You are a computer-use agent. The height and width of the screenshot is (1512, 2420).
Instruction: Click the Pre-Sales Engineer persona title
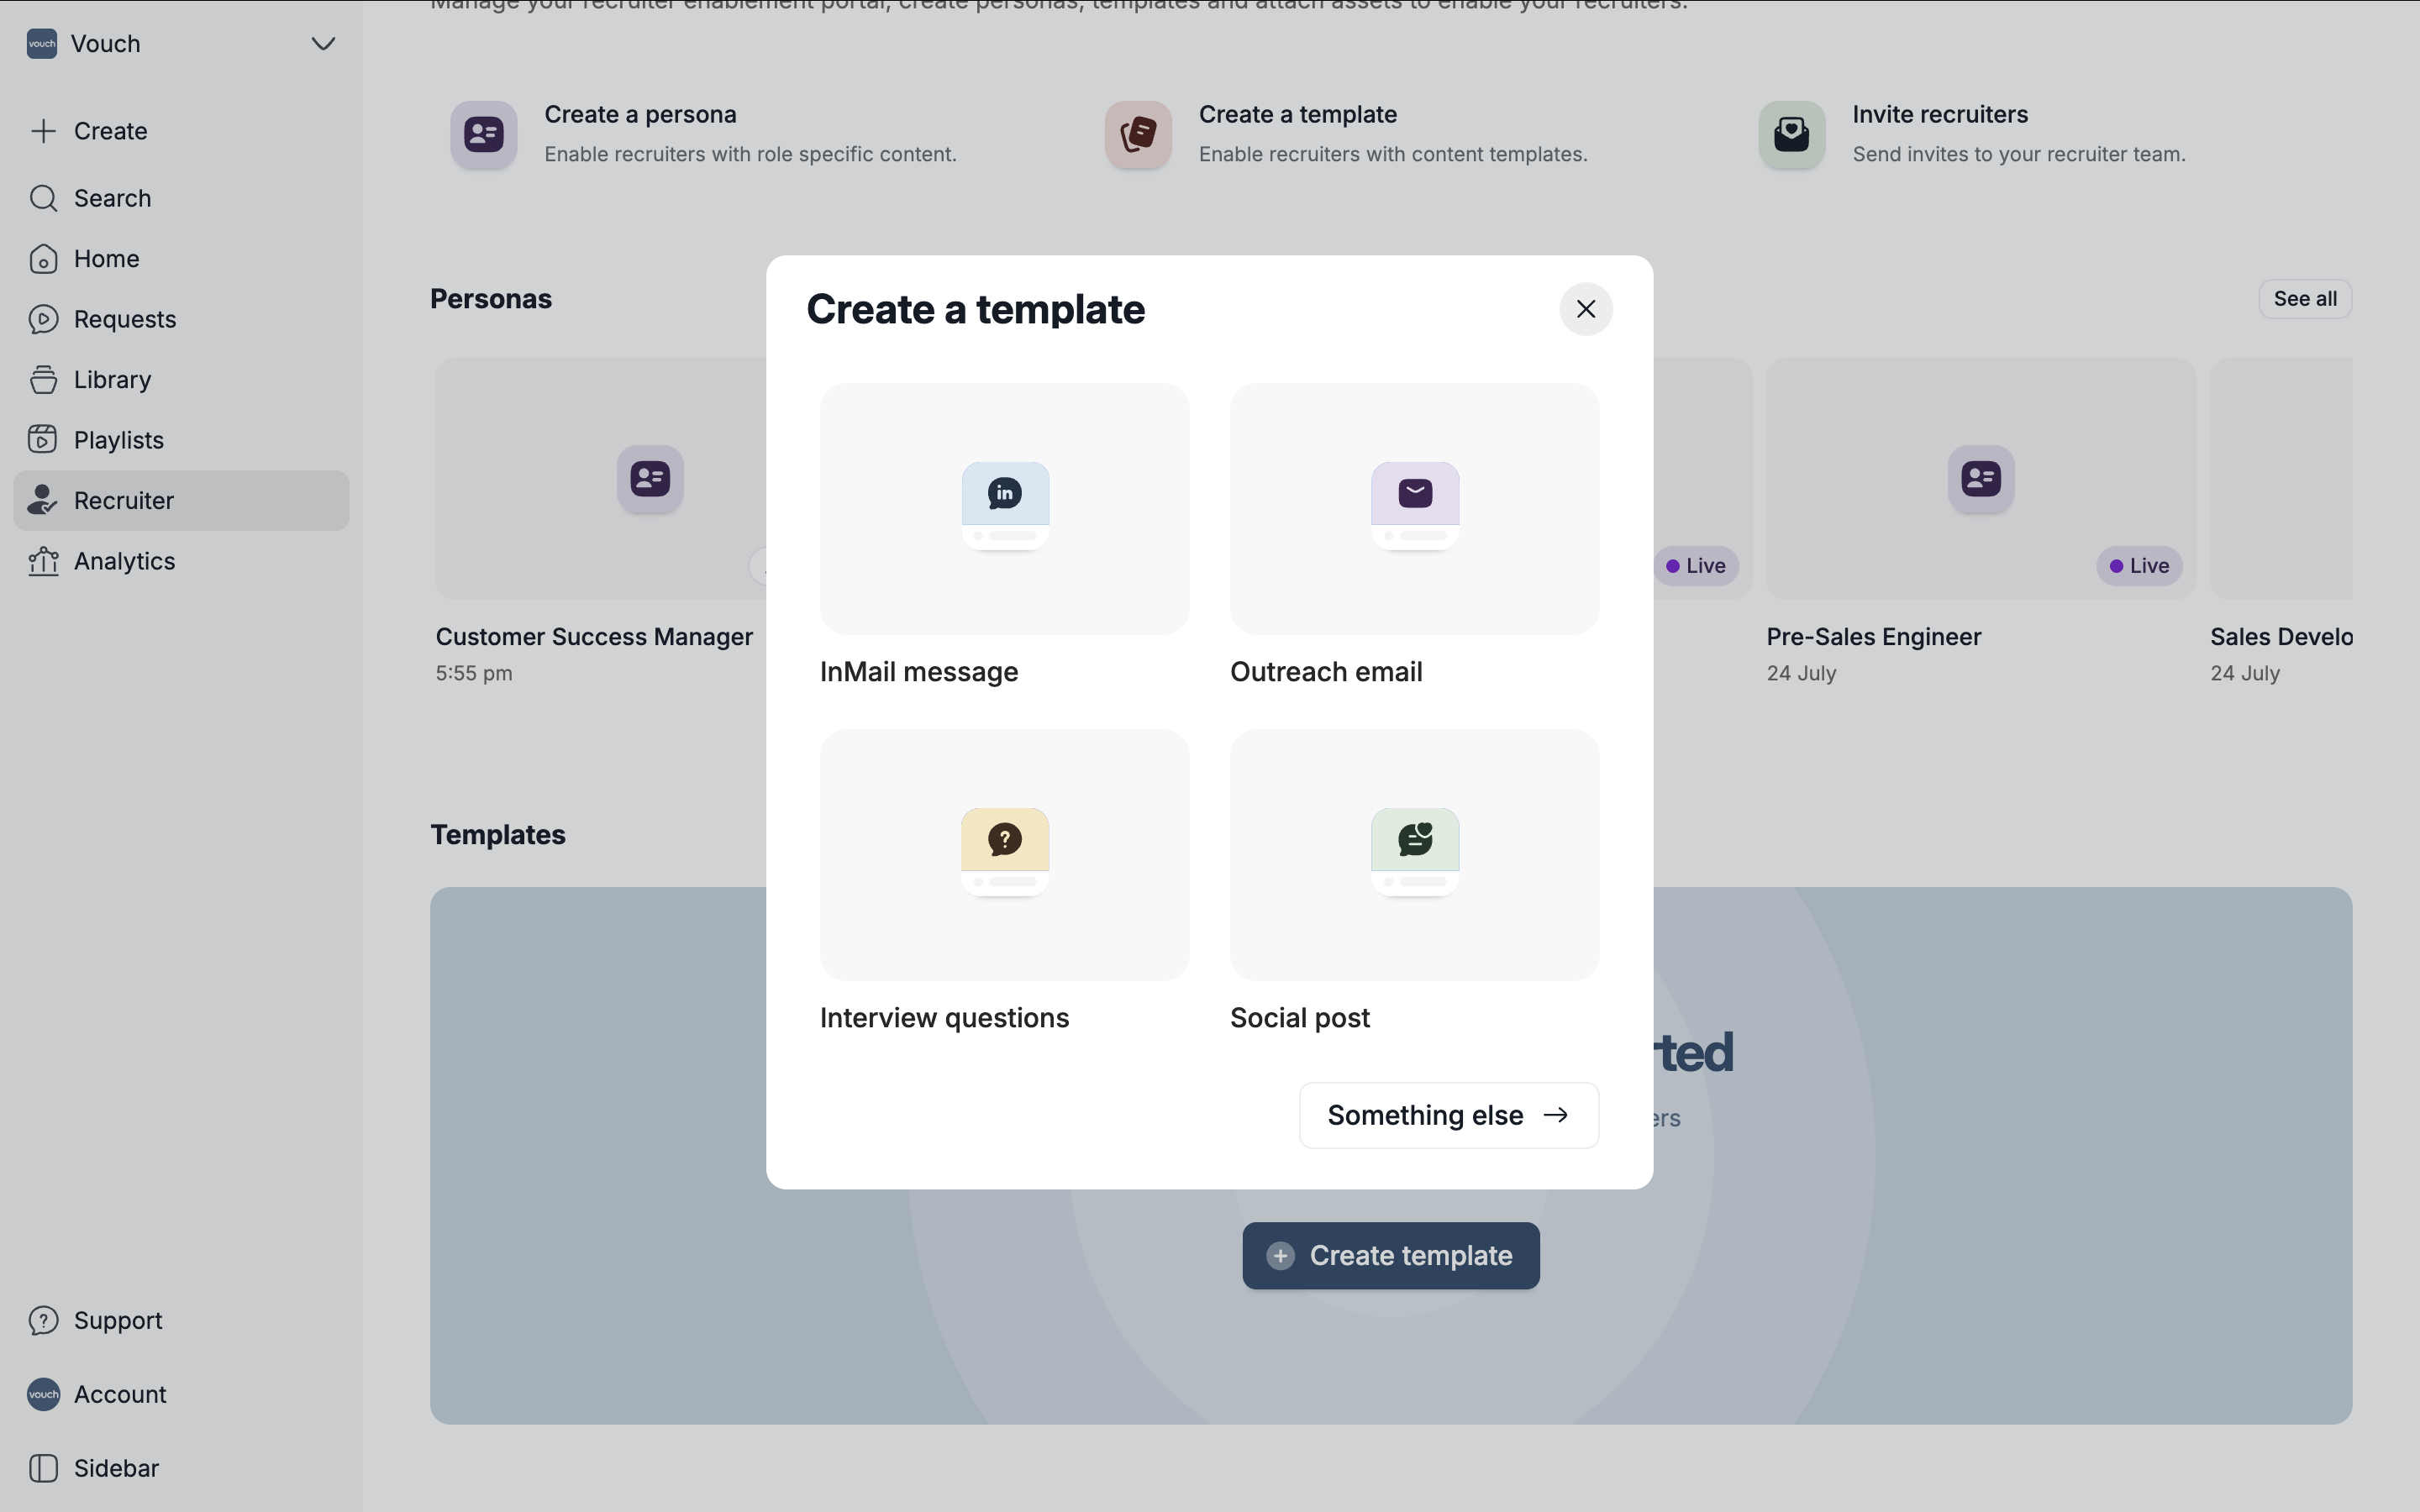[1873, 637]
